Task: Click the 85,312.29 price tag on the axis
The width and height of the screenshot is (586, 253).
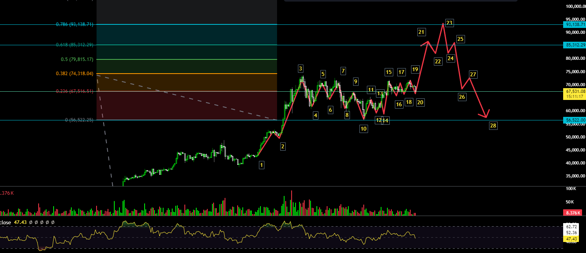Action: click(x=575, y=45)
